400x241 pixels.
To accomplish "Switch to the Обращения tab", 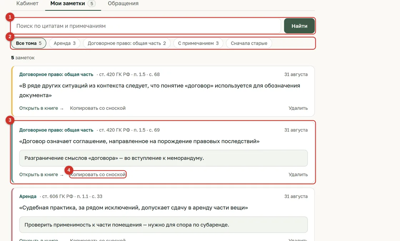I will [123, 4].
